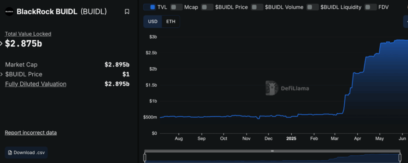Click the Market Cap $2.895b value
The width and height of the screenshot is (408, 163).
tap(117, 65)
